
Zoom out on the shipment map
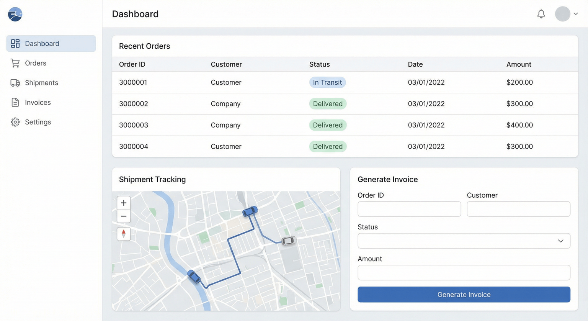pos(123,216)
